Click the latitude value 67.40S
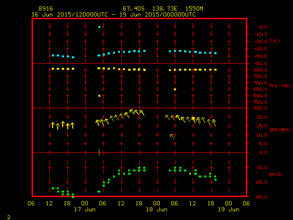Screen dimensions: 293x220 tap(132, 9)
